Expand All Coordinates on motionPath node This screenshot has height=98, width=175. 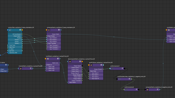pos(21,34)
